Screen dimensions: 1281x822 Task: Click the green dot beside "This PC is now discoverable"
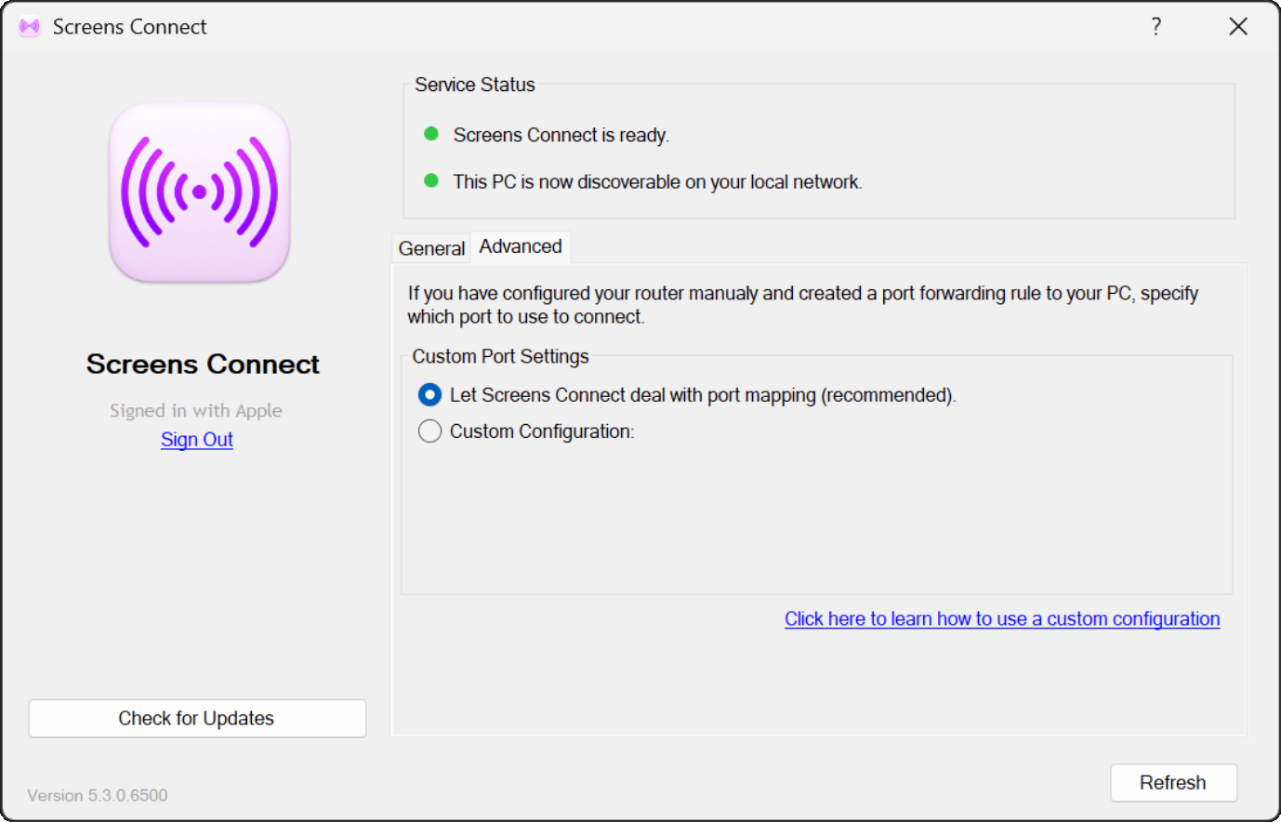click(431, 180)
